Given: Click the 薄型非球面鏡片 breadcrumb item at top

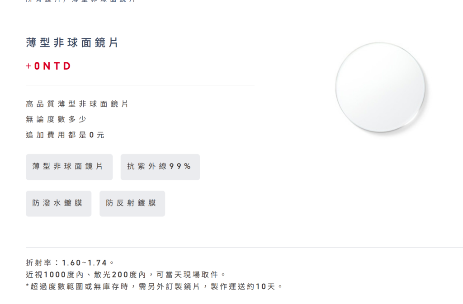Looking at the screenshot, I should pyautogui.click(x=104, y=1).
